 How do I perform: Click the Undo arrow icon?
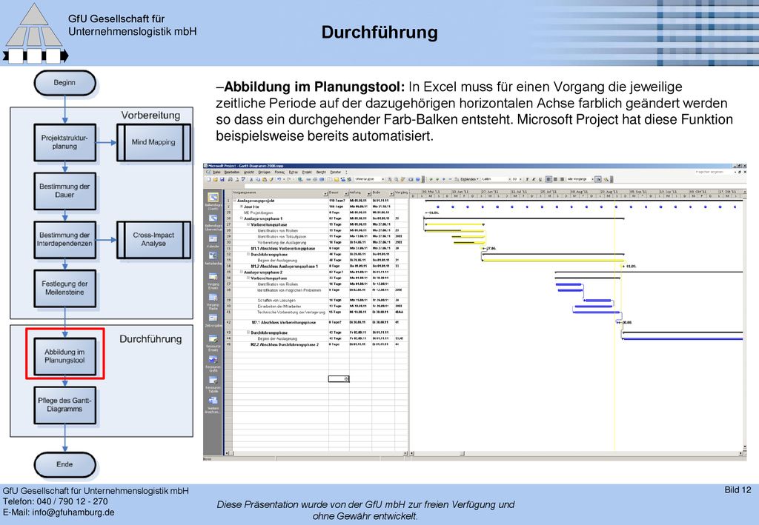point(279,179)
